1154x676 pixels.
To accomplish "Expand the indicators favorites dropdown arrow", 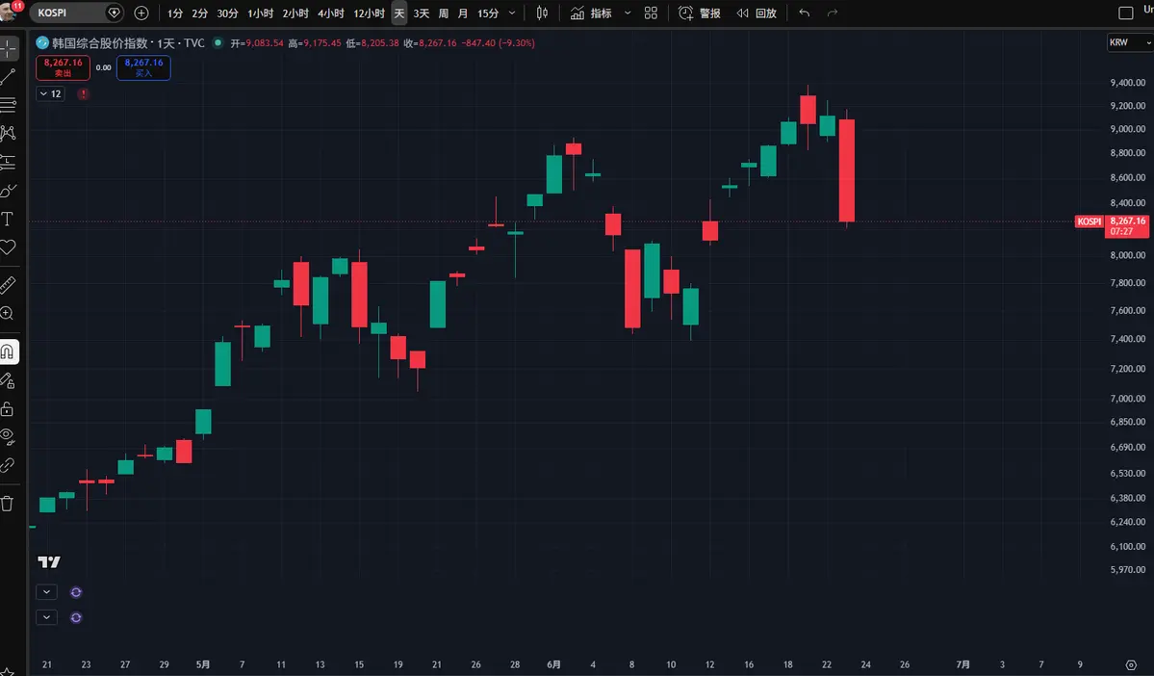I will click(627, 13).
